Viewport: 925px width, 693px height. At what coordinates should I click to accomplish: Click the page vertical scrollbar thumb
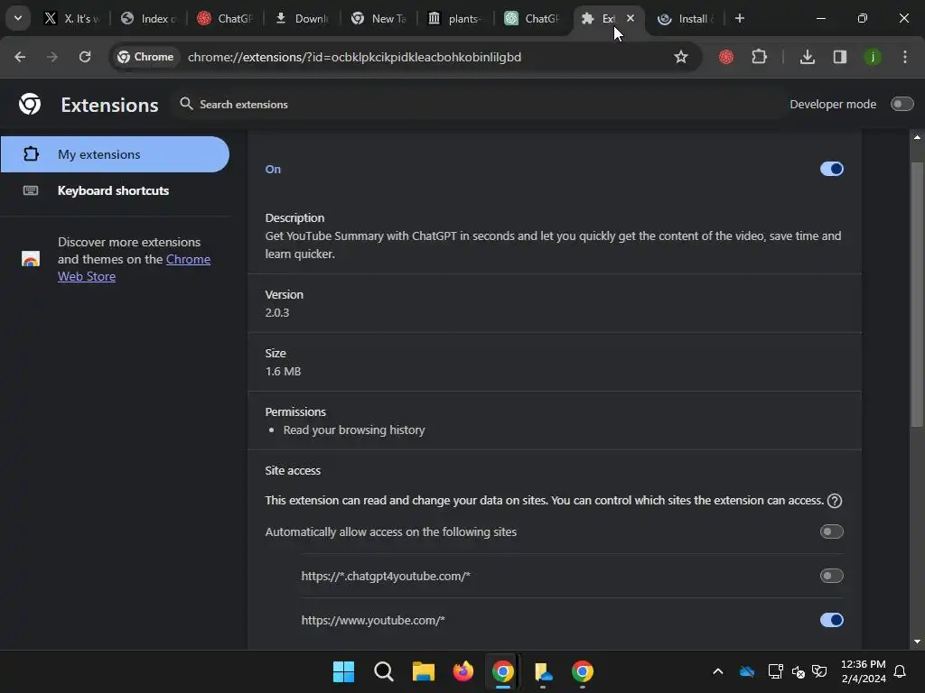click(x=917, y=295)
